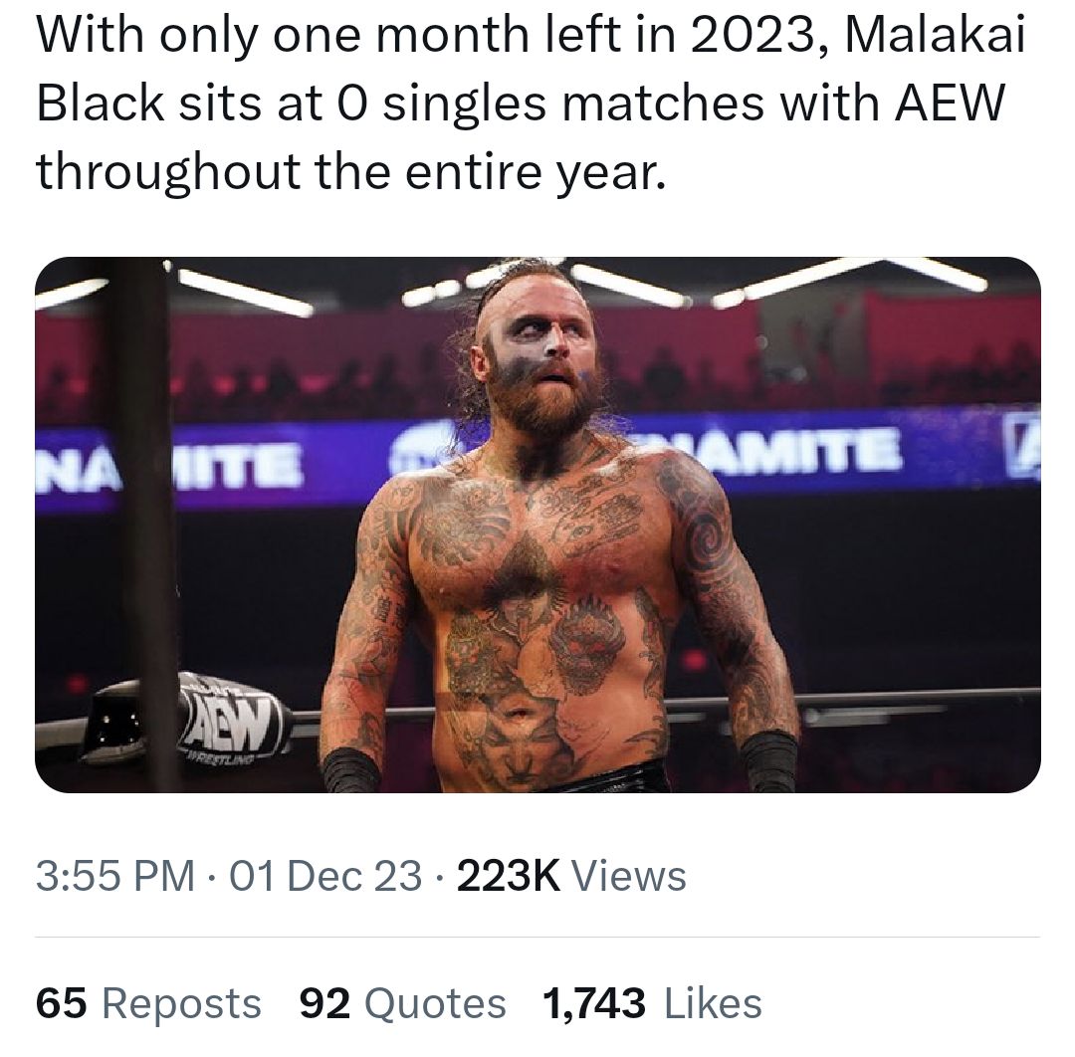
Task: Click the 01 Dec 23 date
Action: pyautogui.click(x=324, y=877)
